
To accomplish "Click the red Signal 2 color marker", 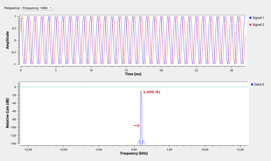I will 250,25.
